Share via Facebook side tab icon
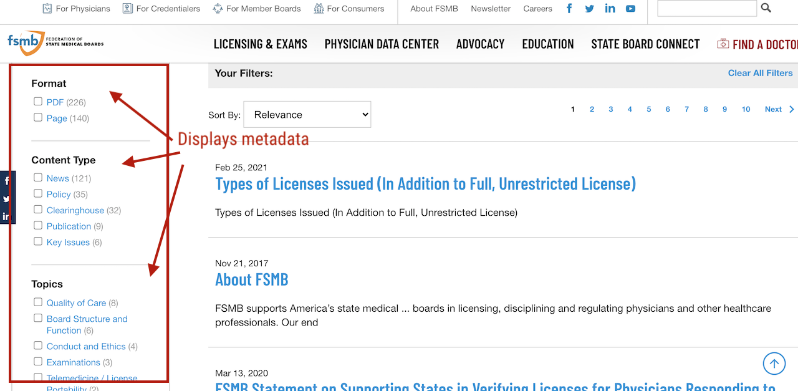Viewport: 798px width, 391px height. pyautogui.click(x=6, y=181)
